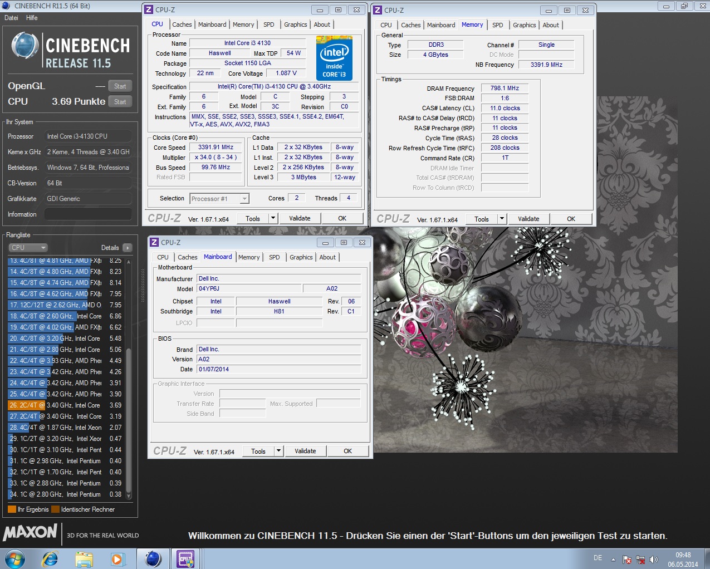Show hidden tray icons arrow
The width and height of the screenshot is (710, 569).
(614, 560)
